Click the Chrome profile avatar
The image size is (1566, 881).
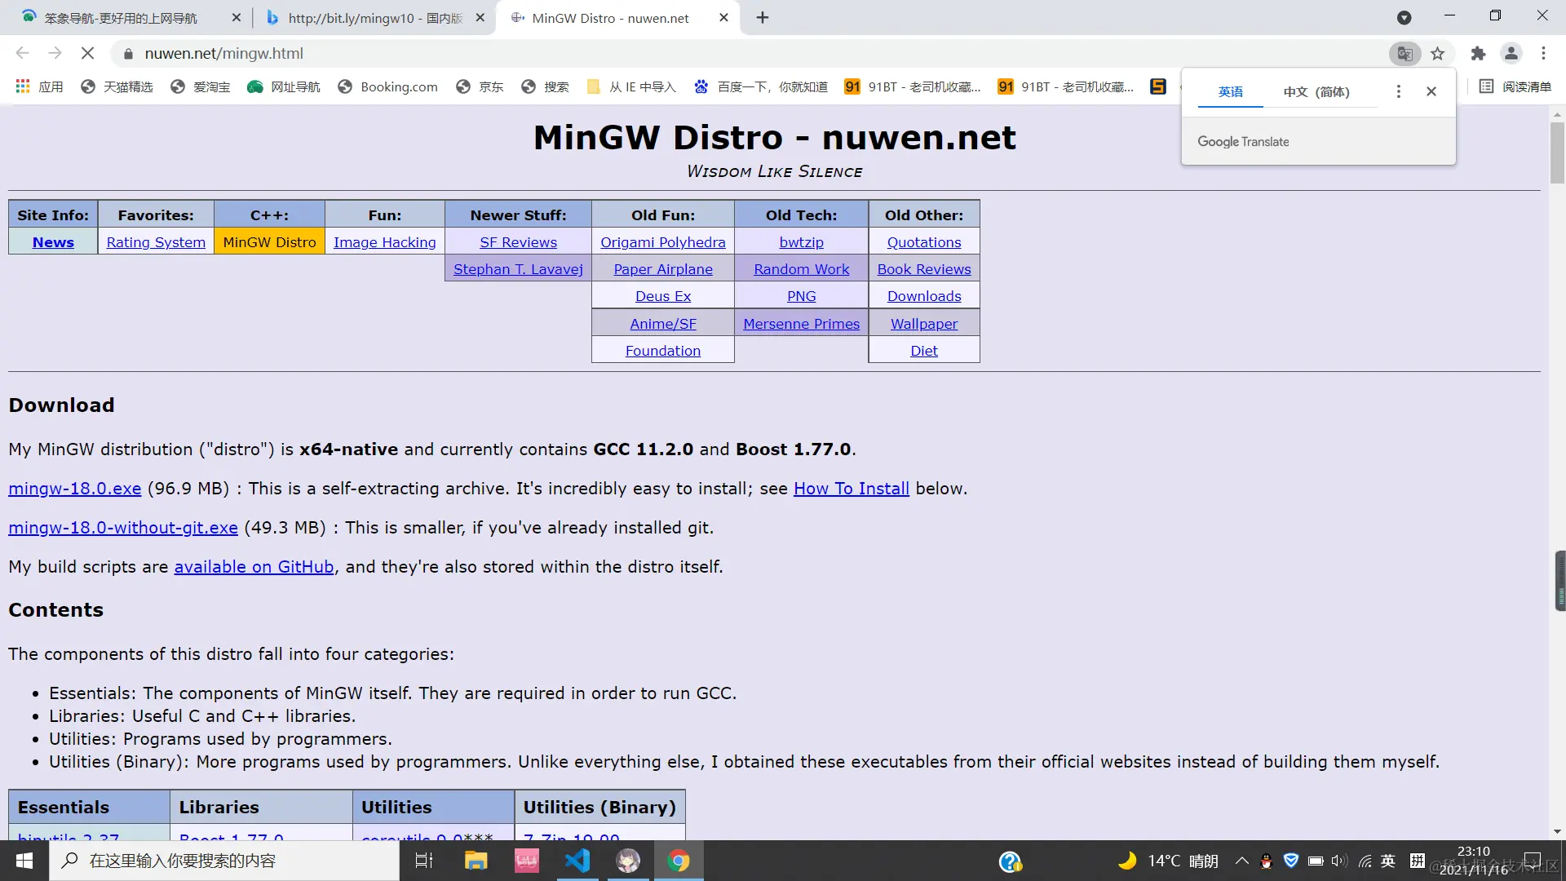tap(1511, 53)
